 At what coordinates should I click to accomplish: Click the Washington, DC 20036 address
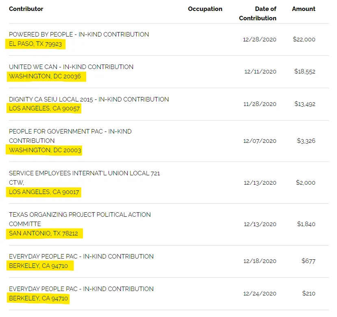click(x=45, y=76)
